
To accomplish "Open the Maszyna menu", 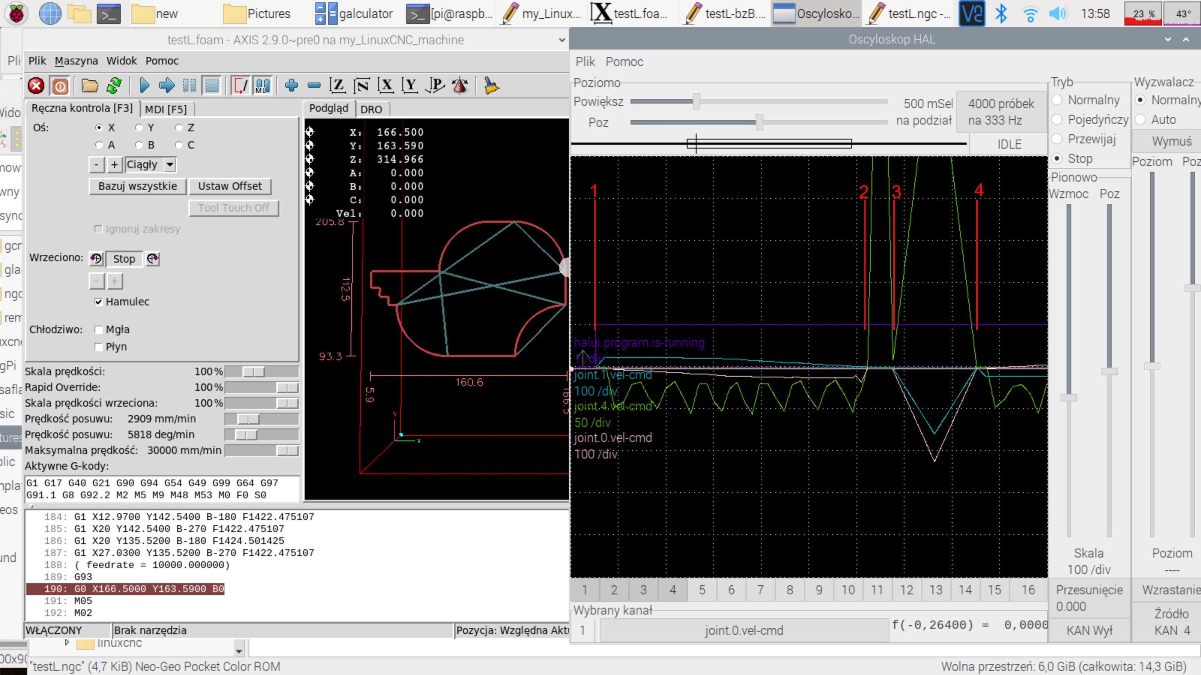I will pos(76,61).
